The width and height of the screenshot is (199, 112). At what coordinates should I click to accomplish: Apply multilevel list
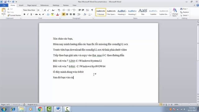(x=74, y=10)
